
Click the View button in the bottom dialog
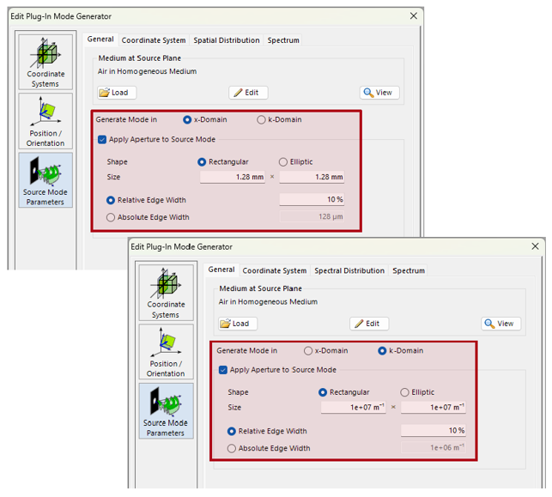click(499, 324)
